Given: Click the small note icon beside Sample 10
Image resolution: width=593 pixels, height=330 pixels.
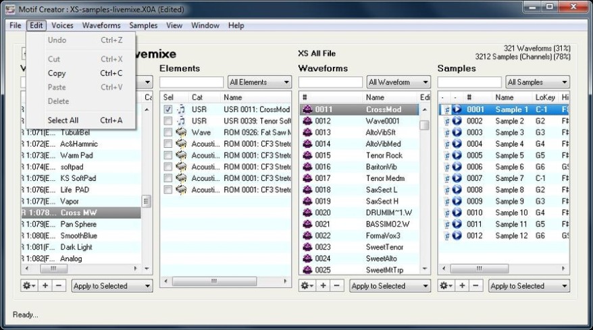Looking at the screenshot, I should [x=446, y=213].
